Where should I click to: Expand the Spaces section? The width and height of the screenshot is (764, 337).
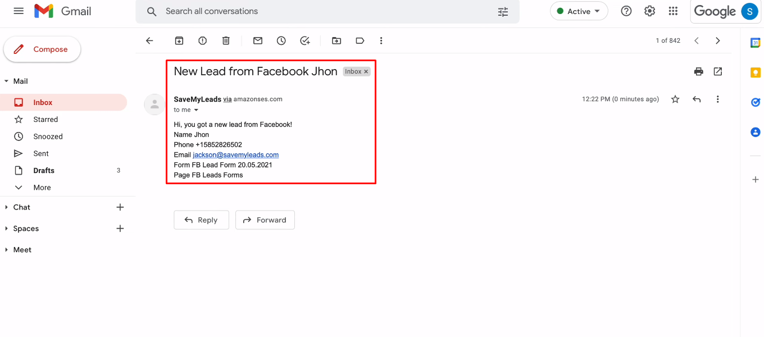[x=6, y=229]
